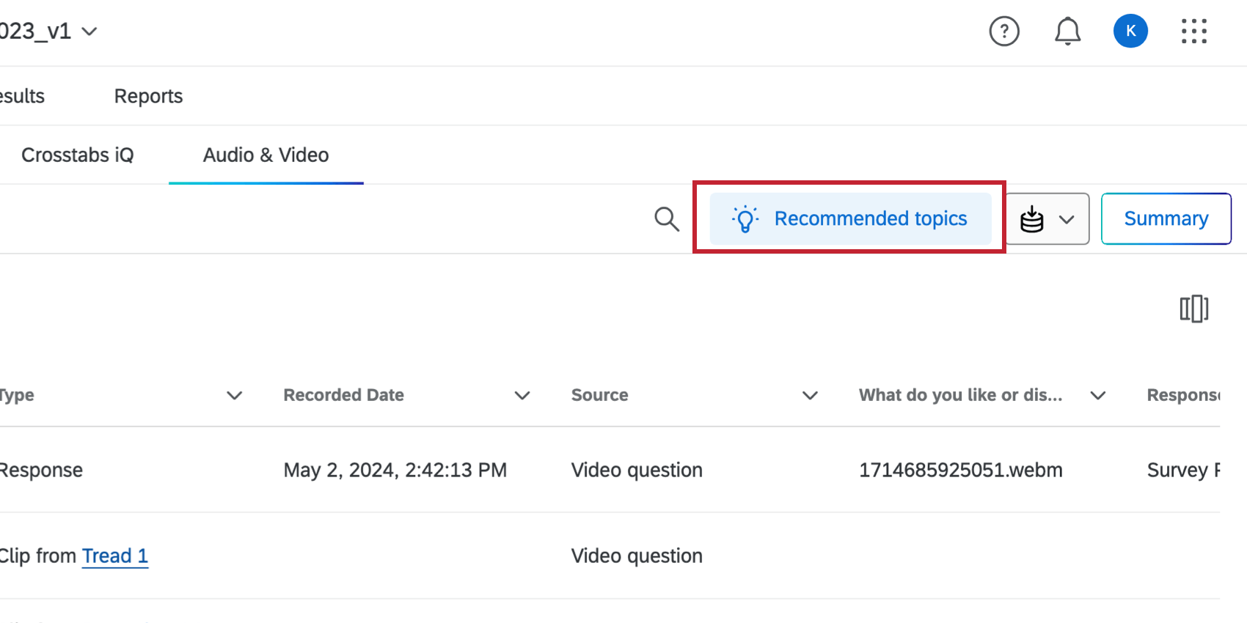Click the search magnifier icon

tap(666, 218)
